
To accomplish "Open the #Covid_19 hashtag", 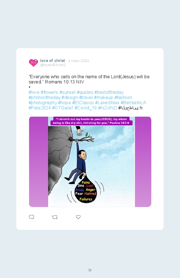I will tap(85, 108).
